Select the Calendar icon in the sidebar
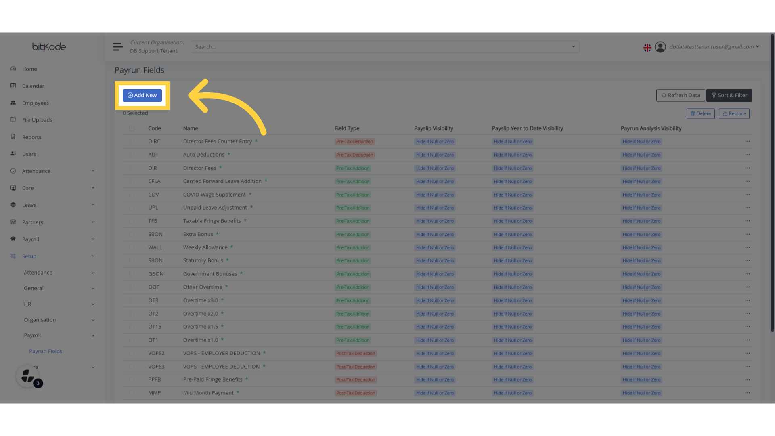Viewport: 775px width, 436px height. [13, 86]
